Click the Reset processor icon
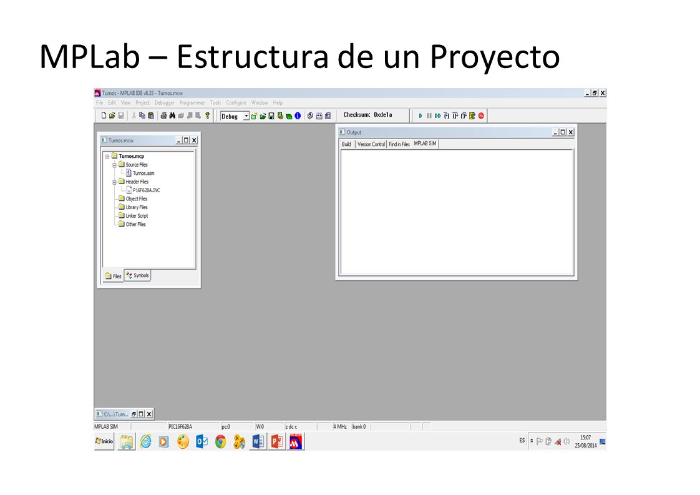The image size is (700, 495). click(472, 115)
